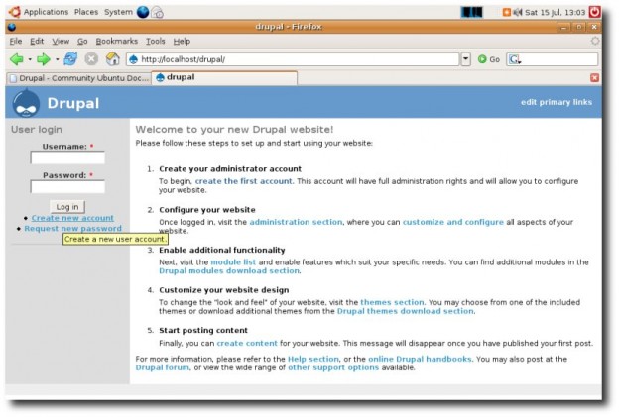Image resolution: width=619 pixels, height=417 pixels.
Task: Open the Bookmarks menu
Action: pos(117,41)
